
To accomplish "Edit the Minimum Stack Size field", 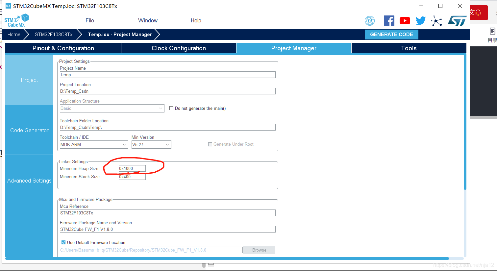I will [x=132, y=177].
